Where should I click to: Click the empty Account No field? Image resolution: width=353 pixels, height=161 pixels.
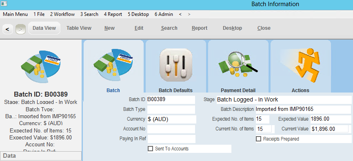(171, 129)
